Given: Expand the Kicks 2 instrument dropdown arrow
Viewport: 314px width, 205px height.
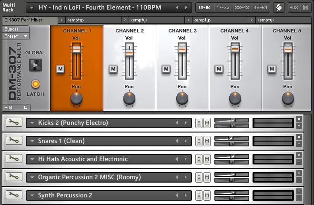Looking at the screenshot, I should click(x=32, y=123).
